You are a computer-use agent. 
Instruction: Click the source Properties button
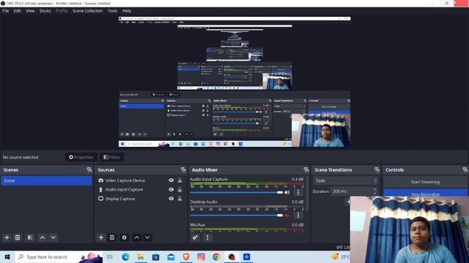coord(81,157)
